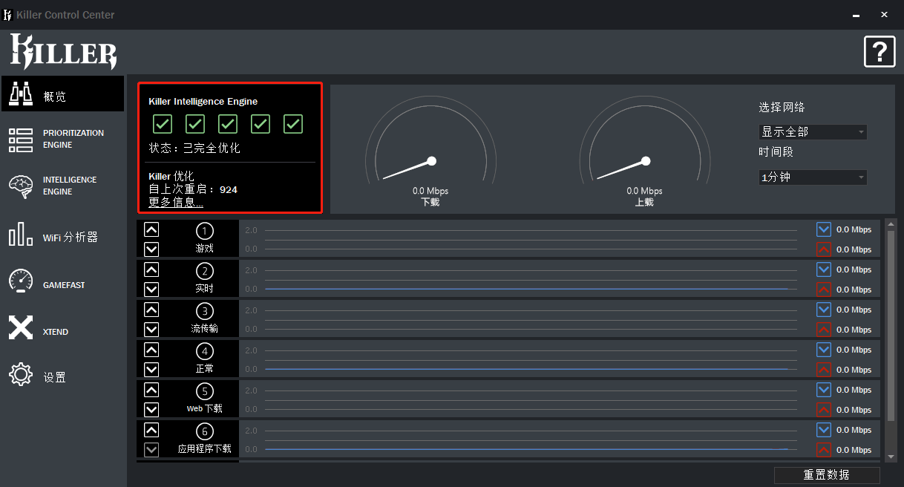The image size is (904, 487).
Task: Click the circled 5 Web下载 category
Action: coord(204,392)
